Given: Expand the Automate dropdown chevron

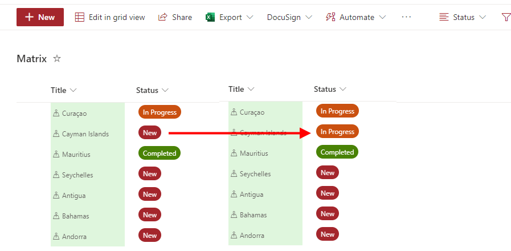Looking at the screenshot, I should coord(382,17).
